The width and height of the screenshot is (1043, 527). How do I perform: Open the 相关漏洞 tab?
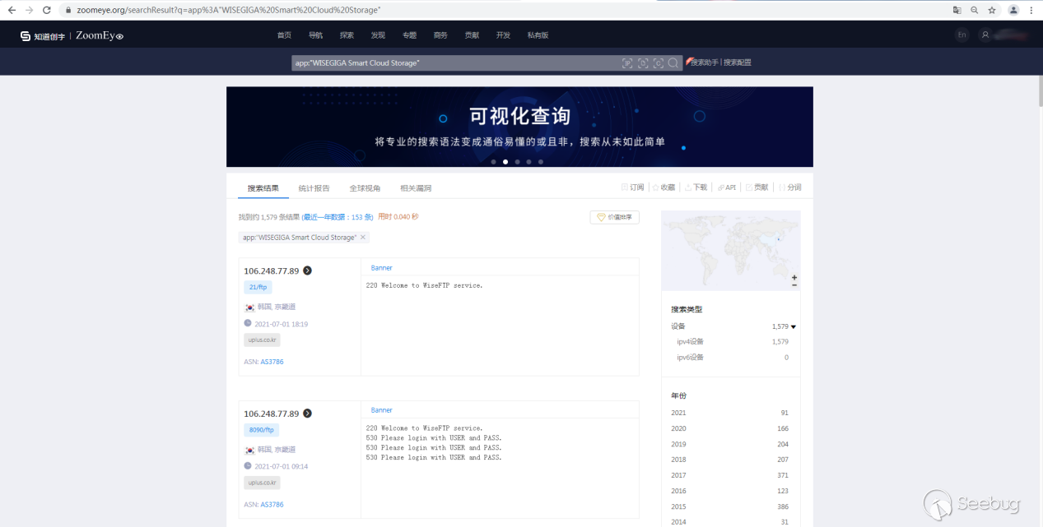[416, 188]
